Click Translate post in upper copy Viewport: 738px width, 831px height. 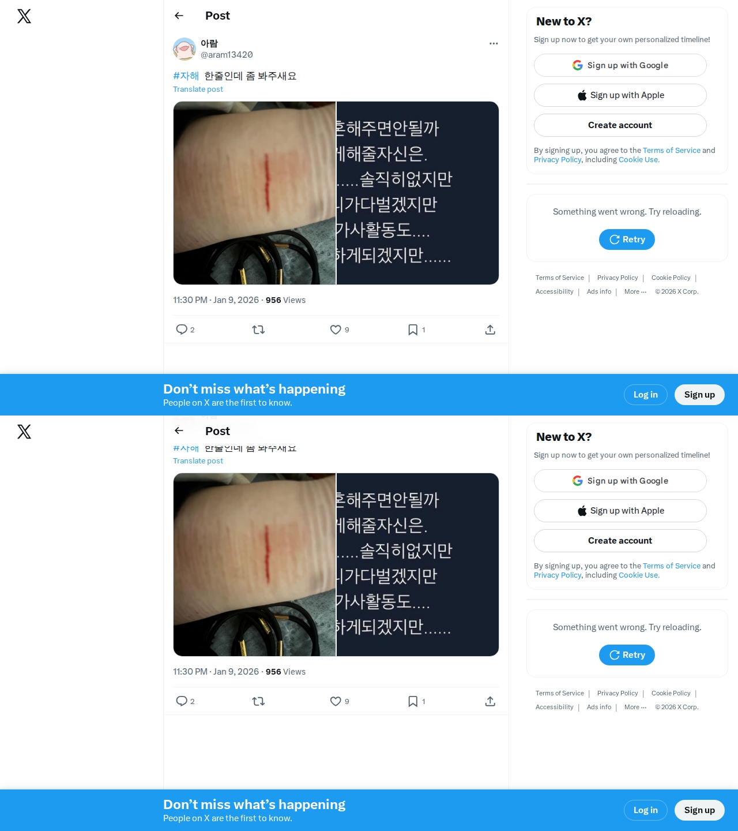[198, 89]
